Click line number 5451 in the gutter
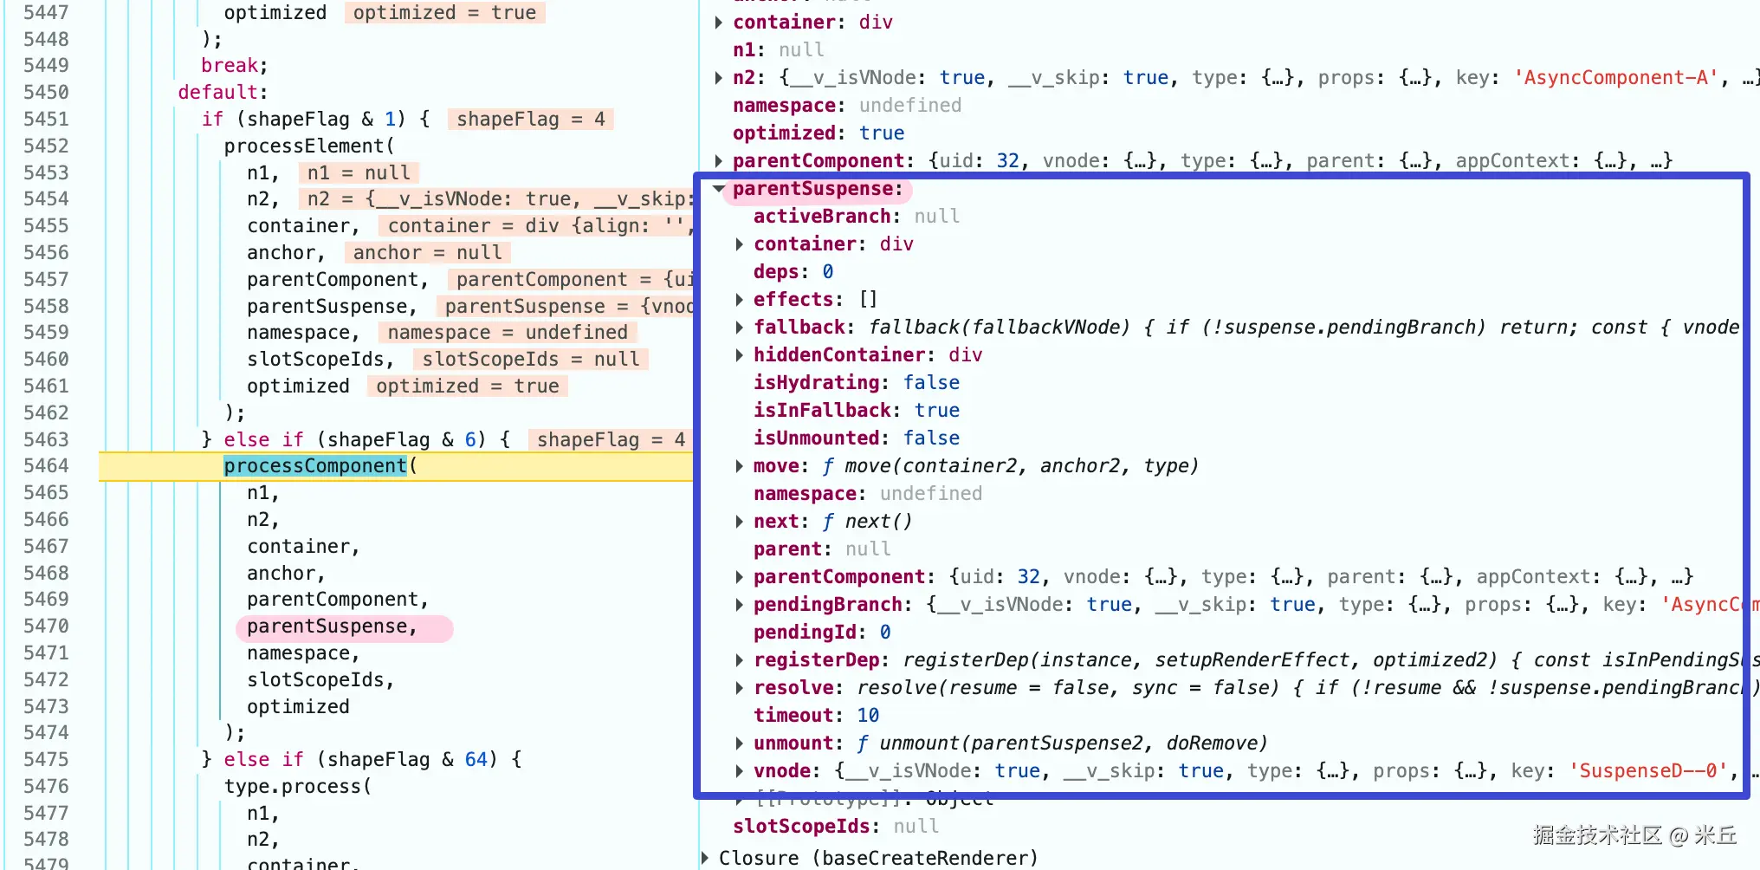The width and height of the screenshot is (1760, 870). 46,119
